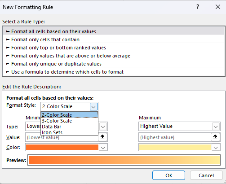Select Format only cells that contain rule
Screen dimensions: 226x184
114,39
